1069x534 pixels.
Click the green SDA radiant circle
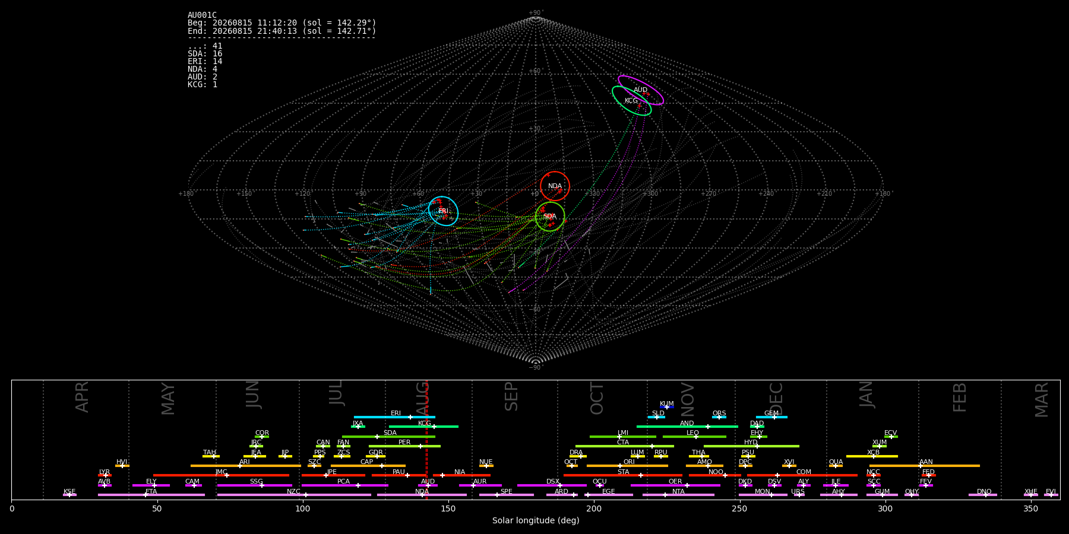[x=550, y=217]
